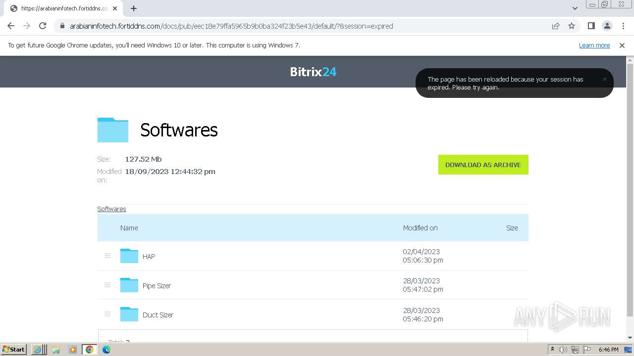The height and width of the screenshot is (356, 634).
Task: Open the Pipe Sizer name link
Action: (157, 286)
